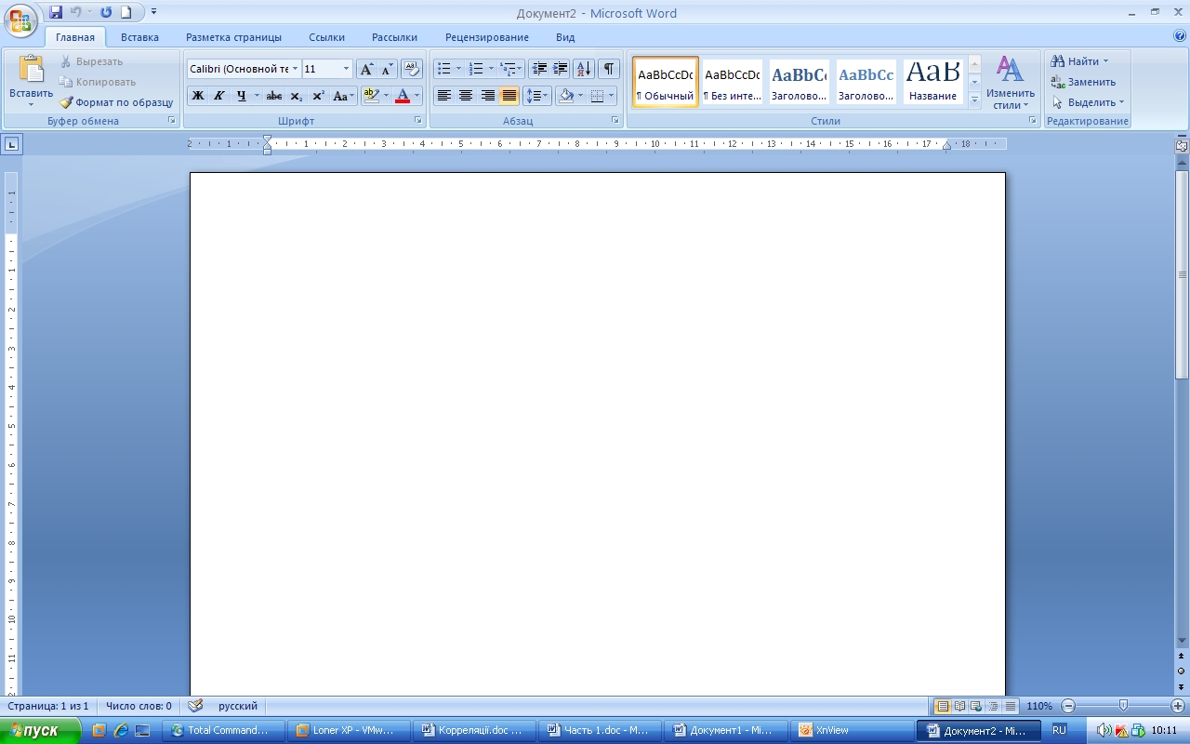
Task: Switch to full screen reading view
Action: click(x=959, y=706)
